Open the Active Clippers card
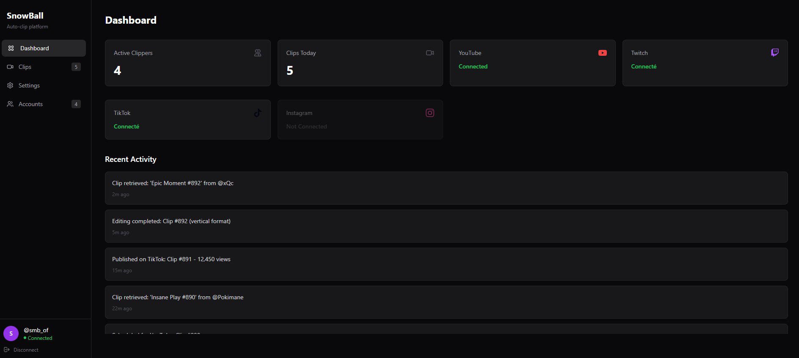 (x=188, y=63)
